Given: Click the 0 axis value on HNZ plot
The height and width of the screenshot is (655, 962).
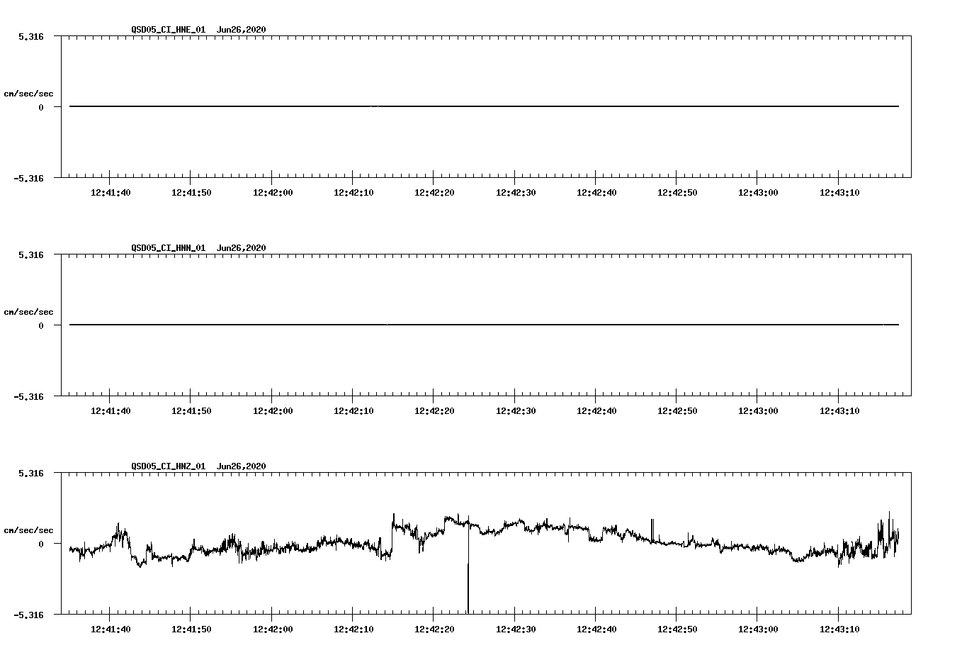Looking at the screenshot, I should pyautogui.click(x=41, y=544).
